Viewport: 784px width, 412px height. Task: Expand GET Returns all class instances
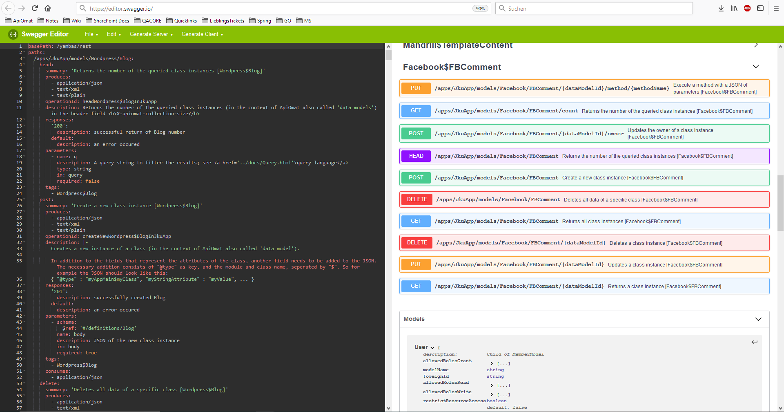coord(584,221)
